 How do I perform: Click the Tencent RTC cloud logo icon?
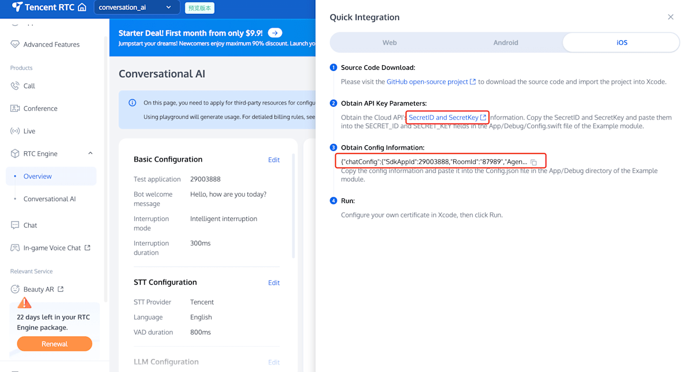[x=17, y=7]
